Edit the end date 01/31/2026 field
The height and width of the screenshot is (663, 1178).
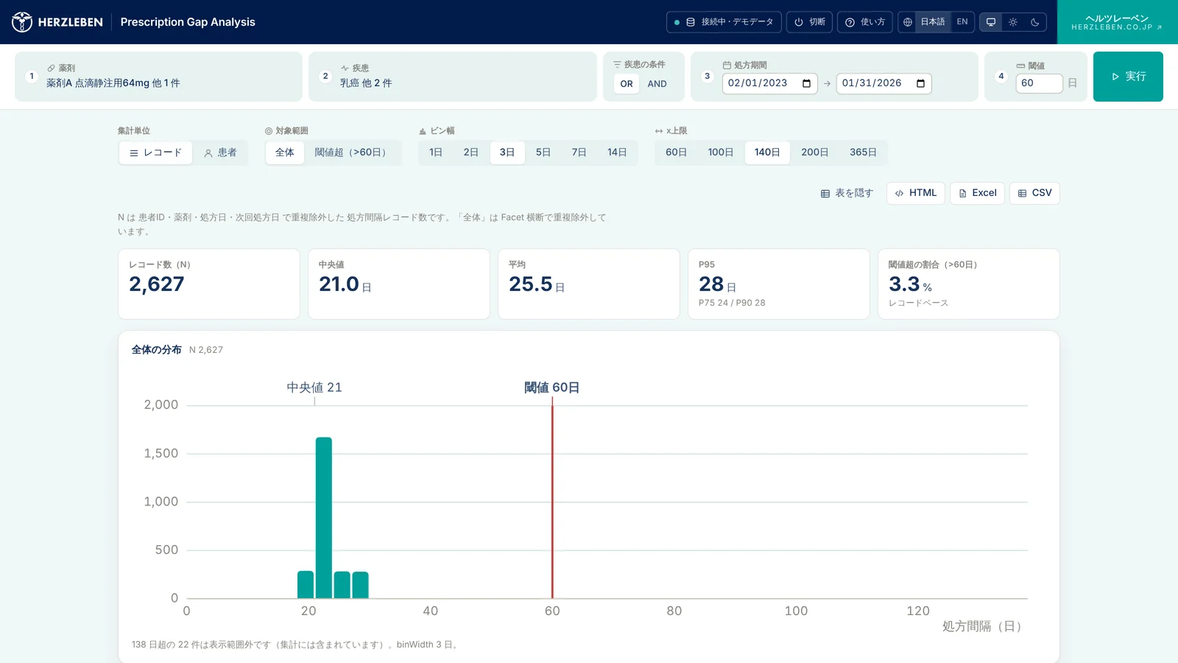883,83
